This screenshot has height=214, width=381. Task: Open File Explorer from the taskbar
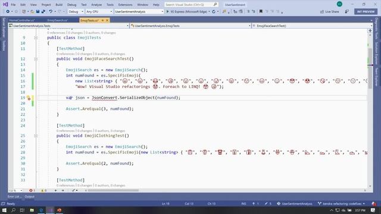point(32,210)
